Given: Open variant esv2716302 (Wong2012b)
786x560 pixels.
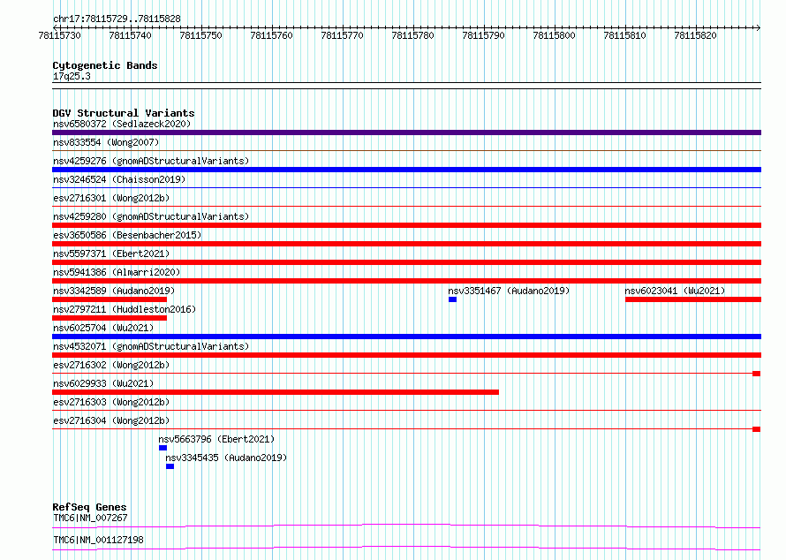Looking at the screenshot, I should coord(111,365).
